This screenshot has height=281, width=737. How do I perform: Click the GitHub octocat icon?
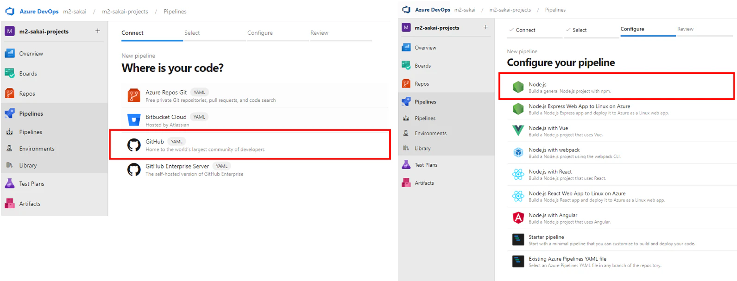click(134, 145)
